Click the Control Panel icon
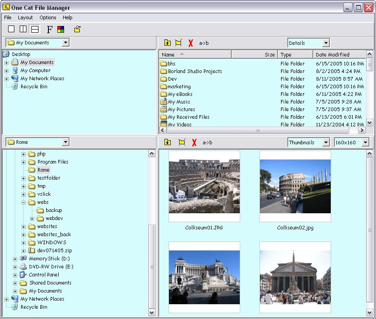This screenshot has width=376, height=319. tap(23, 275)
